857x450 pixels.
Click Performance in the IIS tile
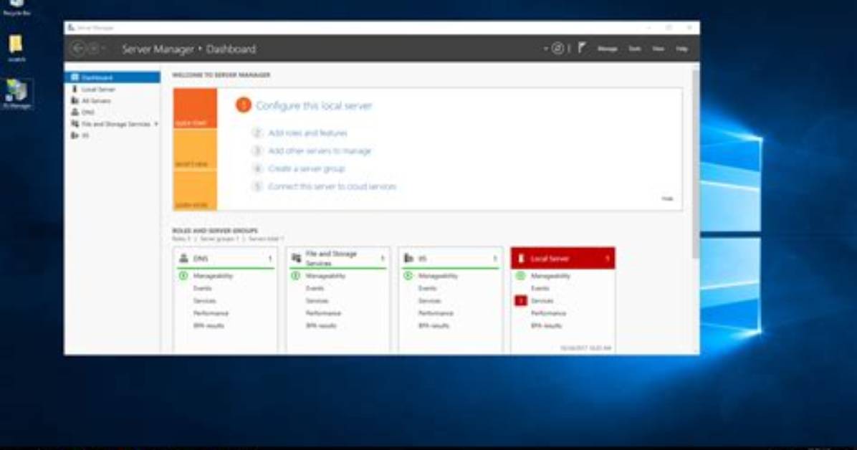[436, 313]
